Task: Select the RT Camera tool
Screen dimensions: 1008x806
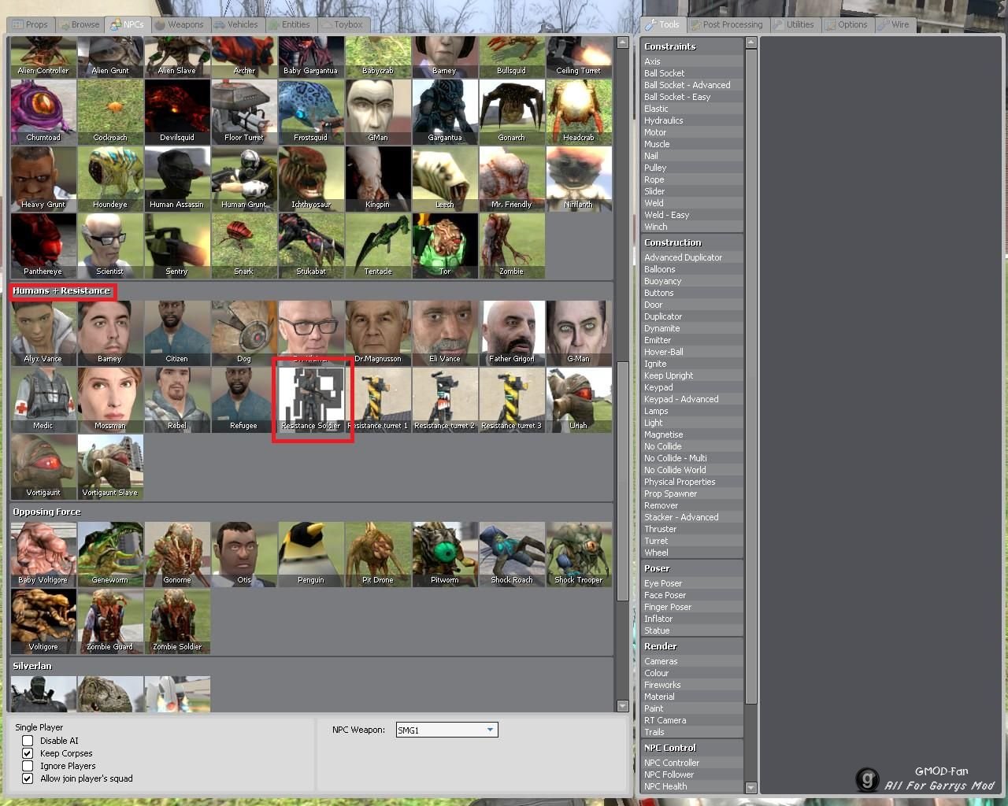Action: (x=692, y=720)
